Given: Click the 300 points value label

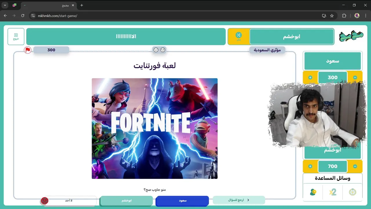Looking at the screenshot, I should [x=51, y=50].
